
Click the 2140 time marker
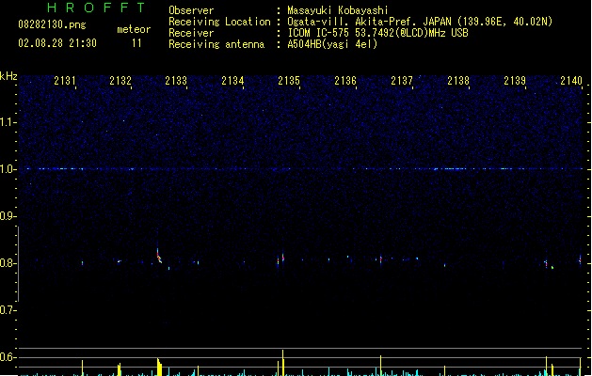pyautogui.click(x=571, y=81)
